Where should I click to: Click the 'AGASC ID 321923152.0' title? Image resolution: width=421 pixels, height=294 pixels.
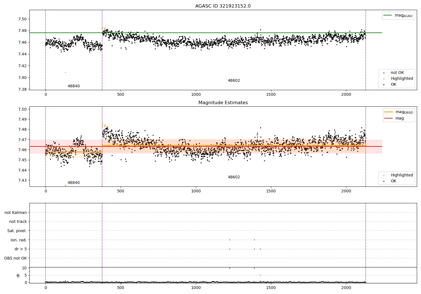(x=223, y=6)
